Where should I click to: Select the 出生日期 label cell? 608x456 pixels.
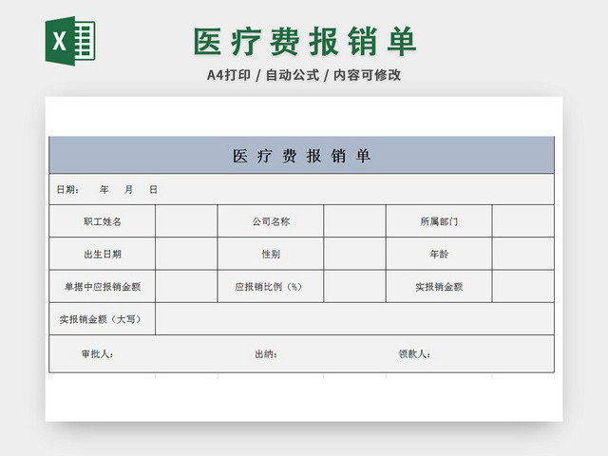coord(103,254)
